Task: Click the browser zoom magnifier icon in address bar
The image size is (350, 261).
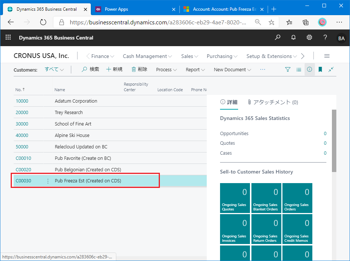Action: coord(258,22)
